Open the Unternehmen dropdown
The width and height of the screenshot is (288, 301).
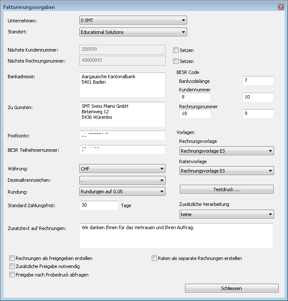133,20
